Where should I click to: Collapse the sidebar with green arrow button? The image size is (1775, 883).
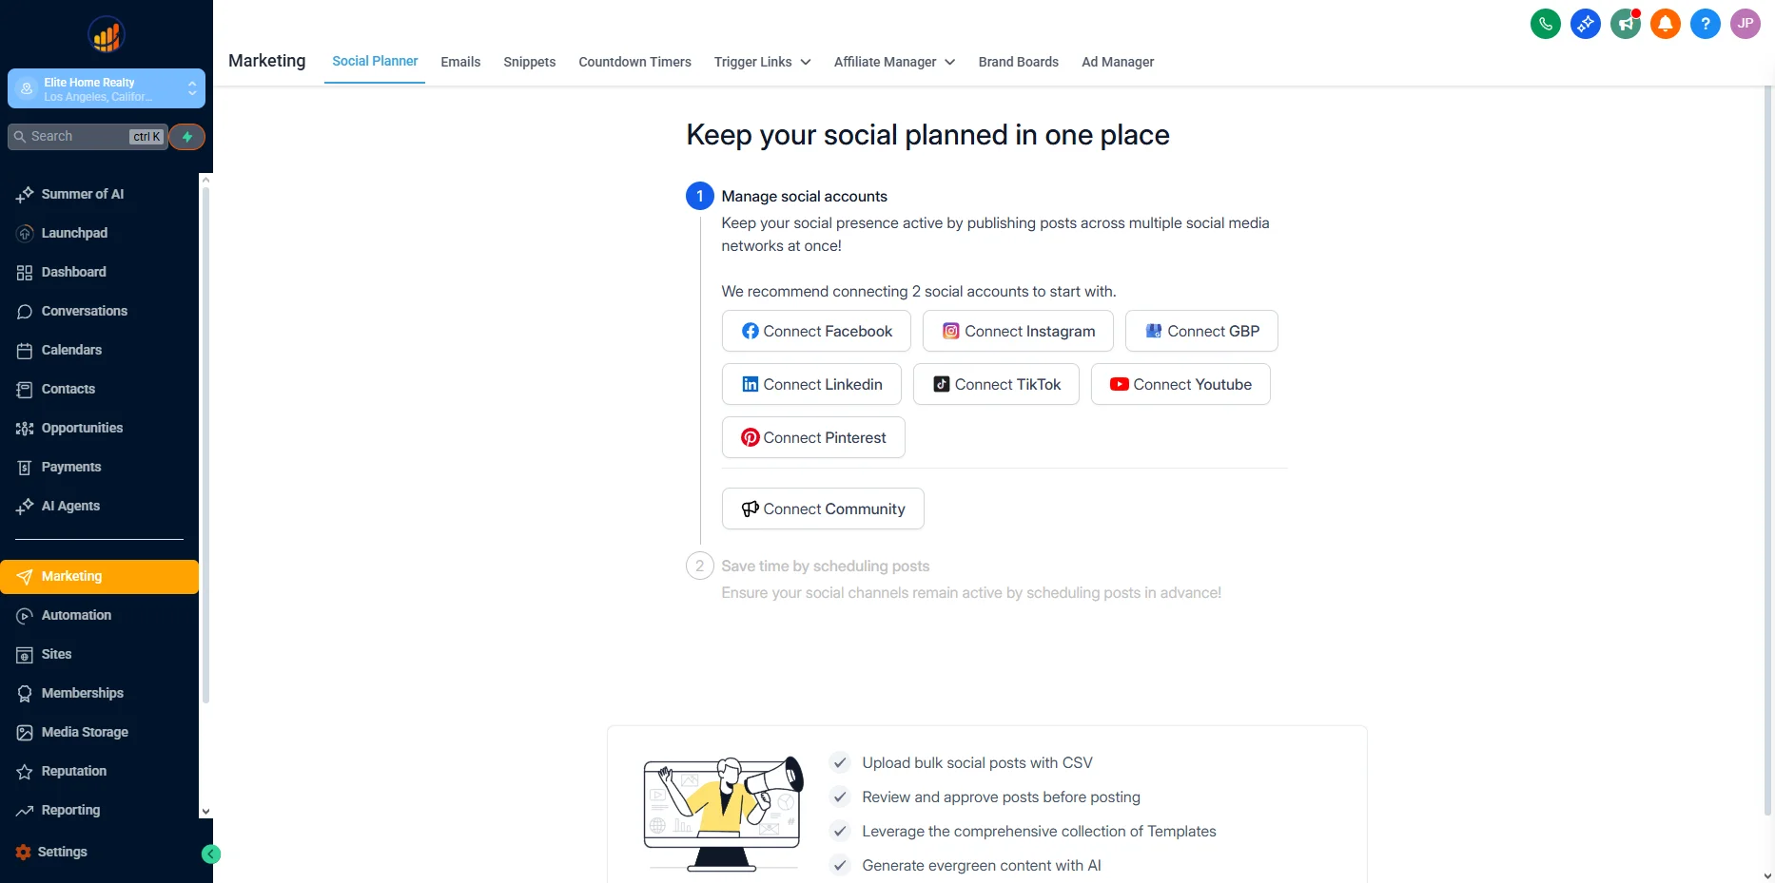click(211, 854)
